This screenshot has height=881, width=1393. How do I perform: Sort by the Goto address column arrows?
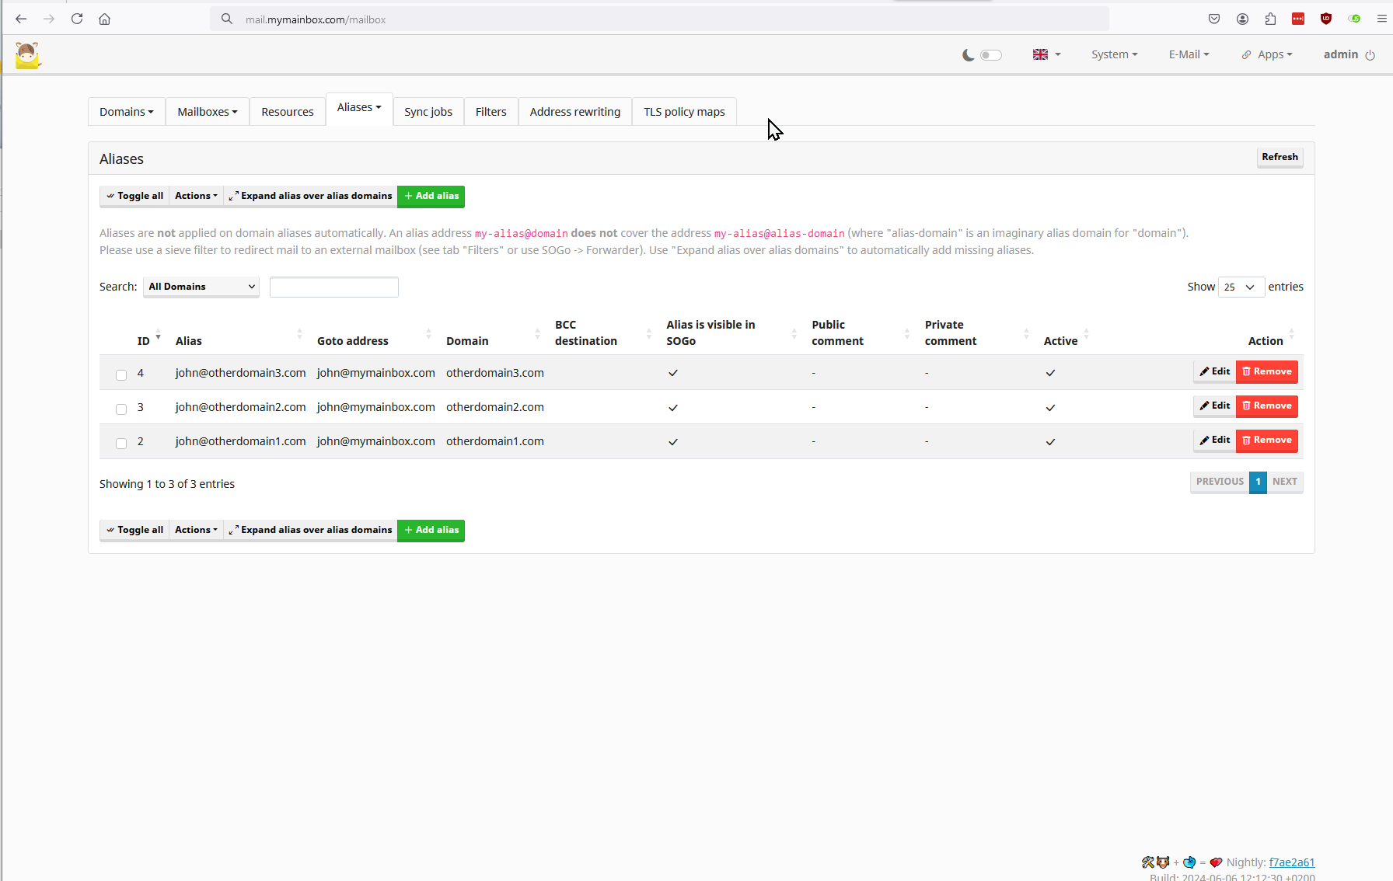click(428, 334)
